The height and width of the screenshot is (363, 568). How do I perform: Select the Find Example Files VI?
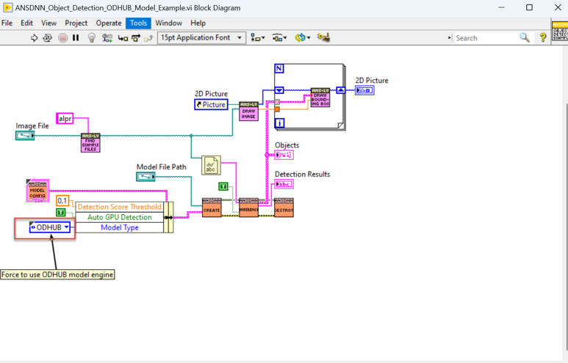tap(90, 142)
